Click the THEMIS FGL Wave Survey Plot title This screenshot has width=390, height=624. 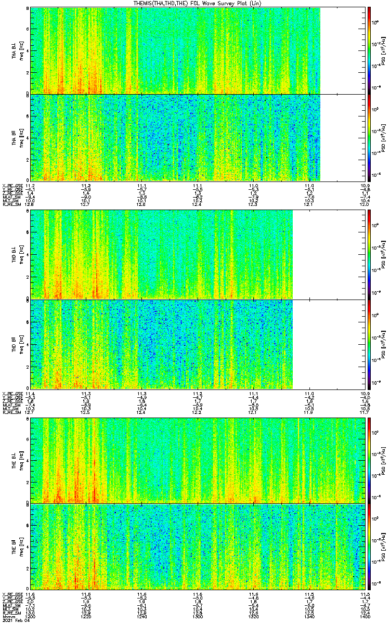[x=195, y=3]
